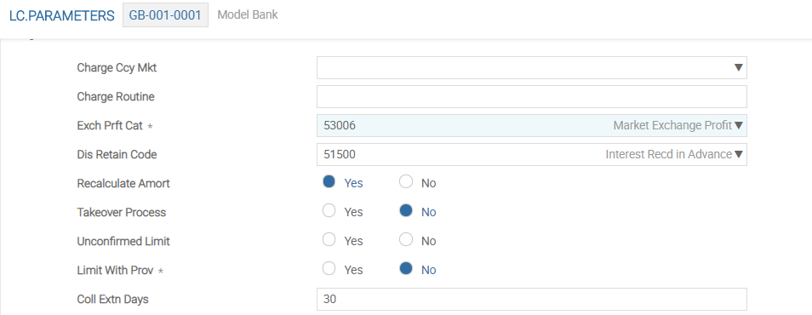Click the Coll Extn Days field
The width and height of the screenshot is (812, 315).
click(x=532, y=300)
